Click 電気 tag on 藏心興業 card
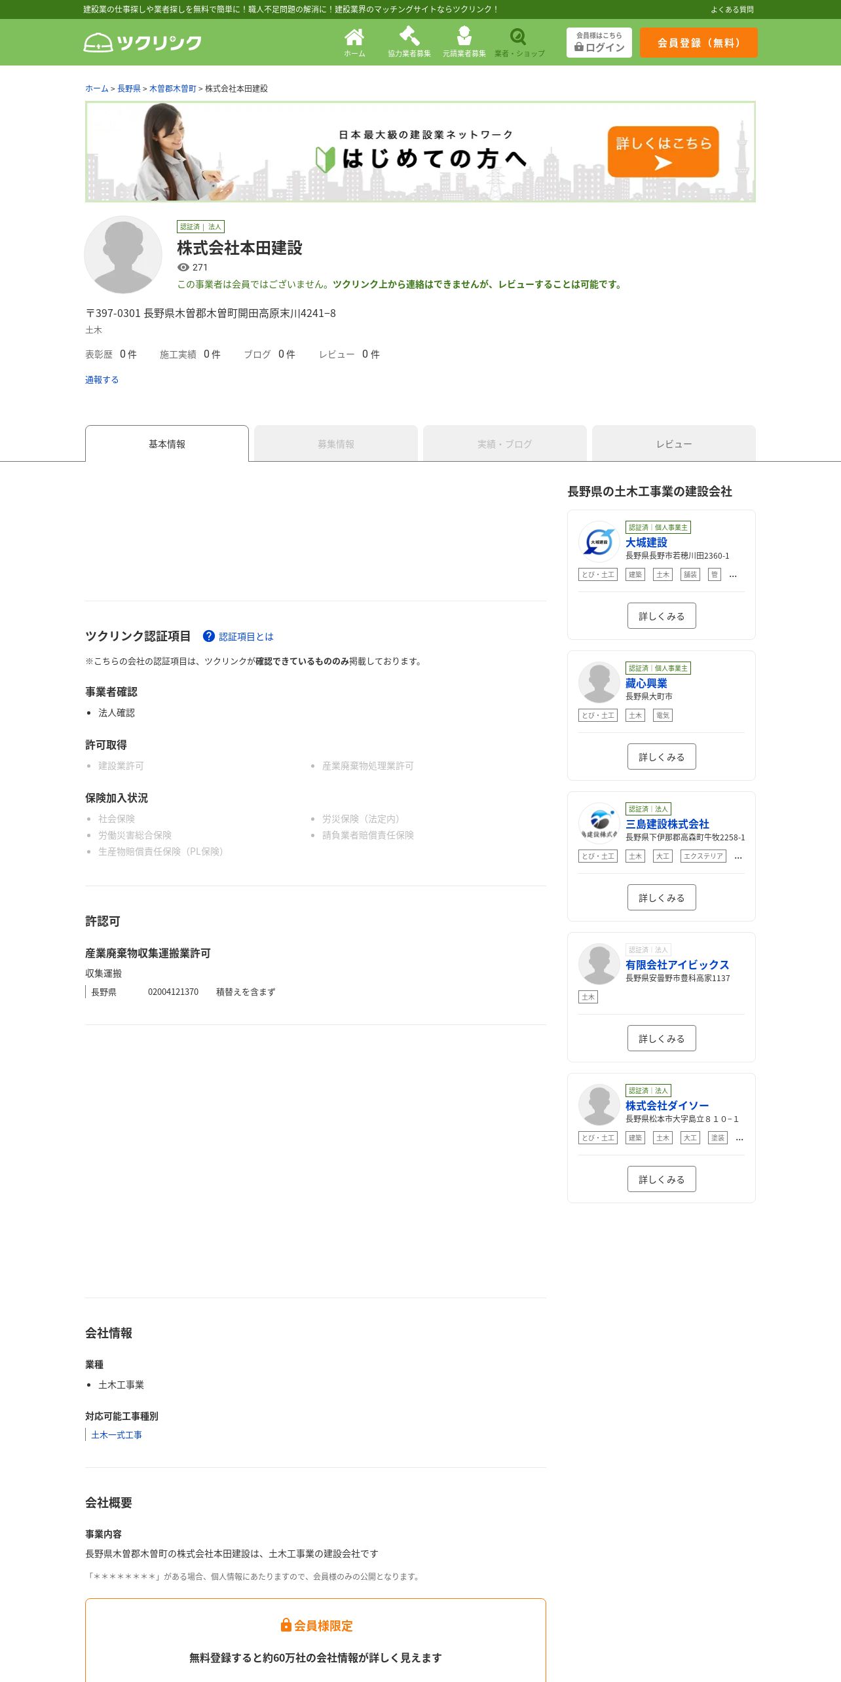The height and width of the screenshot is (1682, 841). tap(663, 715)
